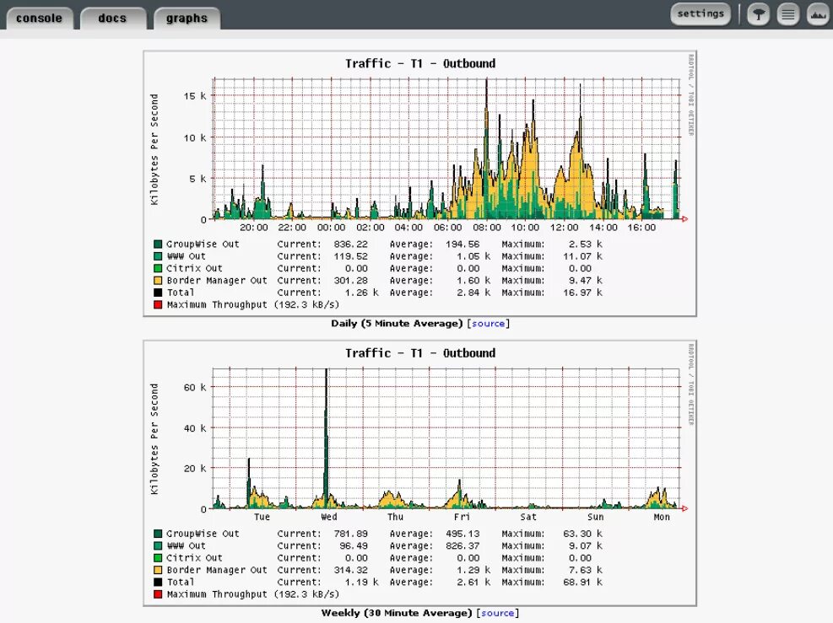Click daily GroupWise current value 836.22

point(350,244)
